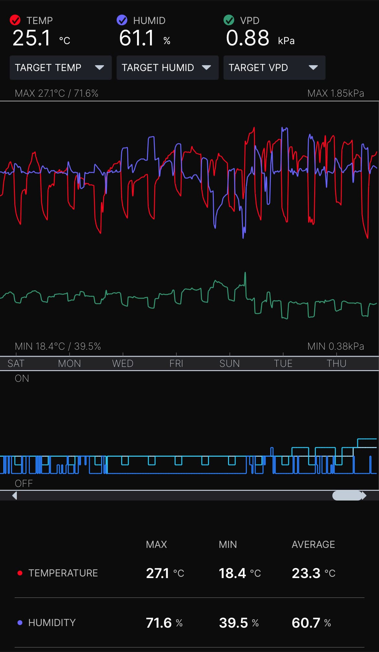Expand the TARGET HUMID dropdown

click(167, 67)
